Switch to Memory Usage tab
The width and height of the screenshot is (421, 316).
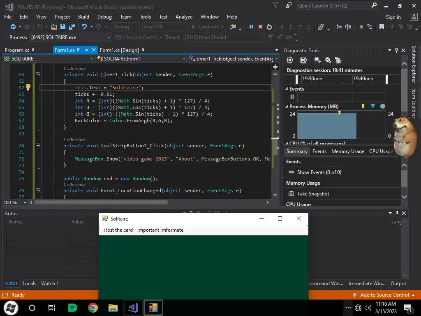tap(348, 151)
